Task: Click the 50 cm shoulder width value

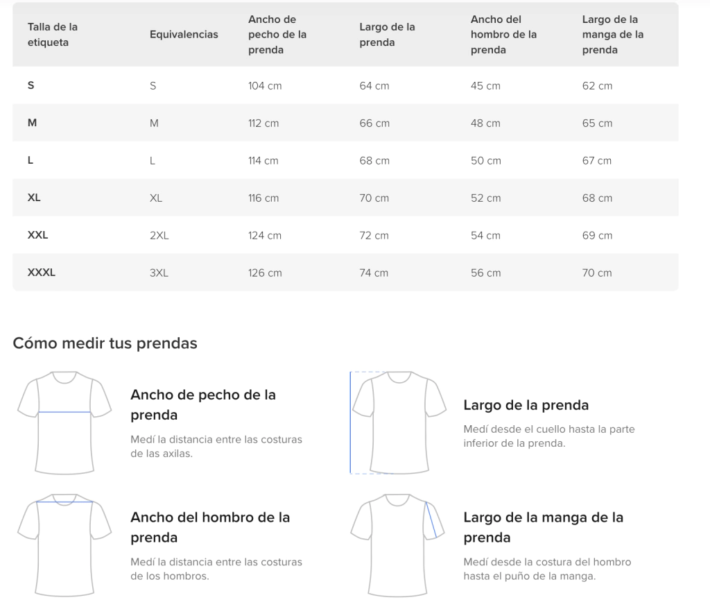Action: 485,161
